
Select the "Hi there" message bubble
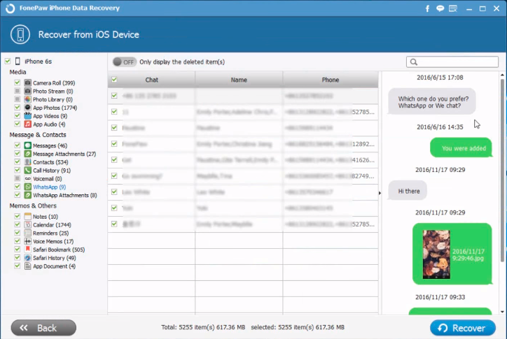408,191
